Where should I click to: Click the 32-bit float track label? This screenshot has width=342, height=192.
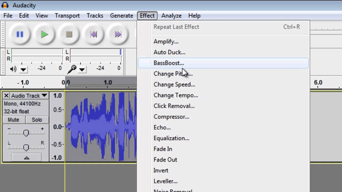17,111
